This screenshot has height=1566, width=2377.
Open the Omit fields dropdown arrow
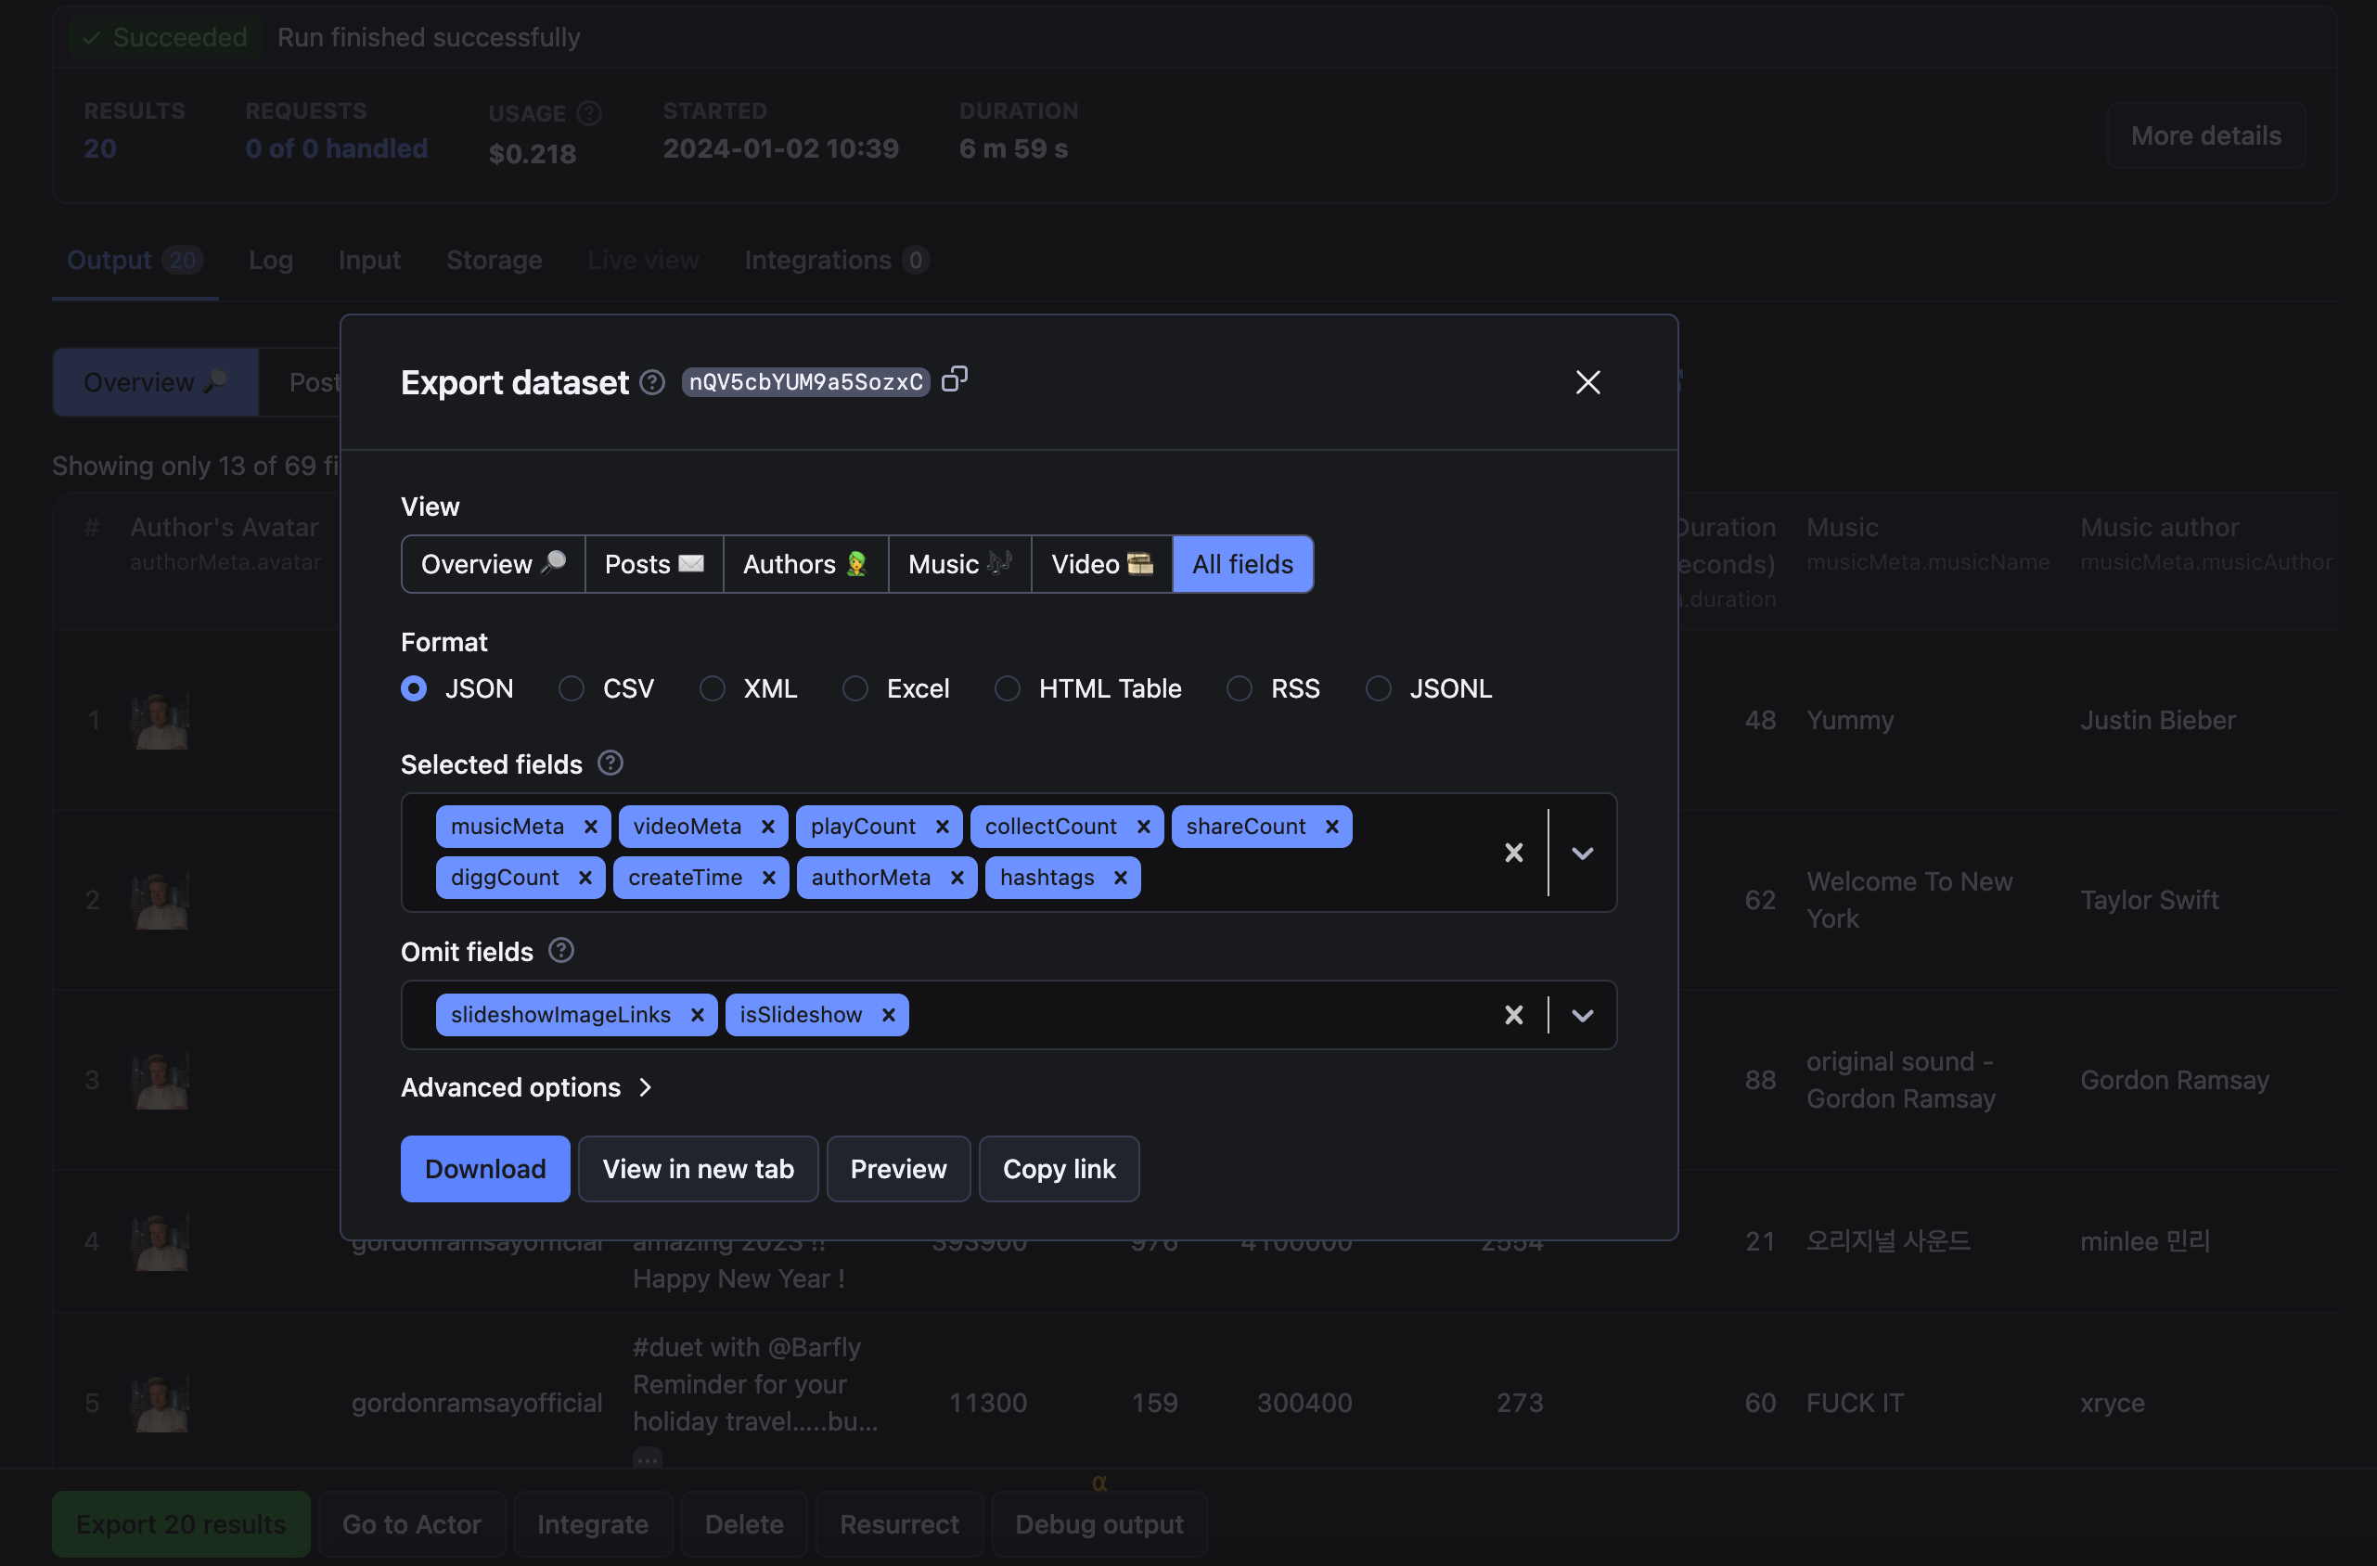1582,1015
